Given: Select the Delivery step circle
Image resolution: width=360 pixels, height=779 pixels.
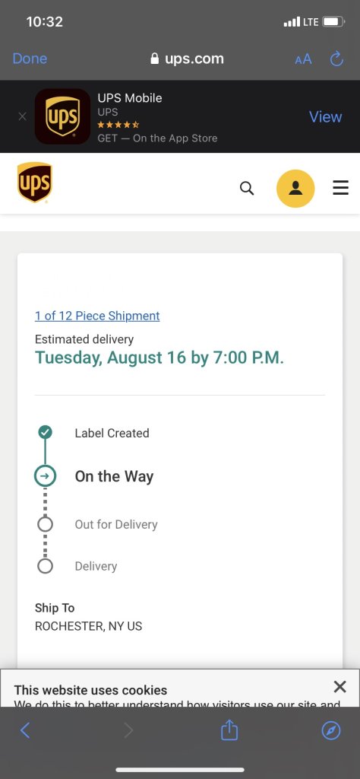Looking at the screenshot, I should click(x=45, y=566).
